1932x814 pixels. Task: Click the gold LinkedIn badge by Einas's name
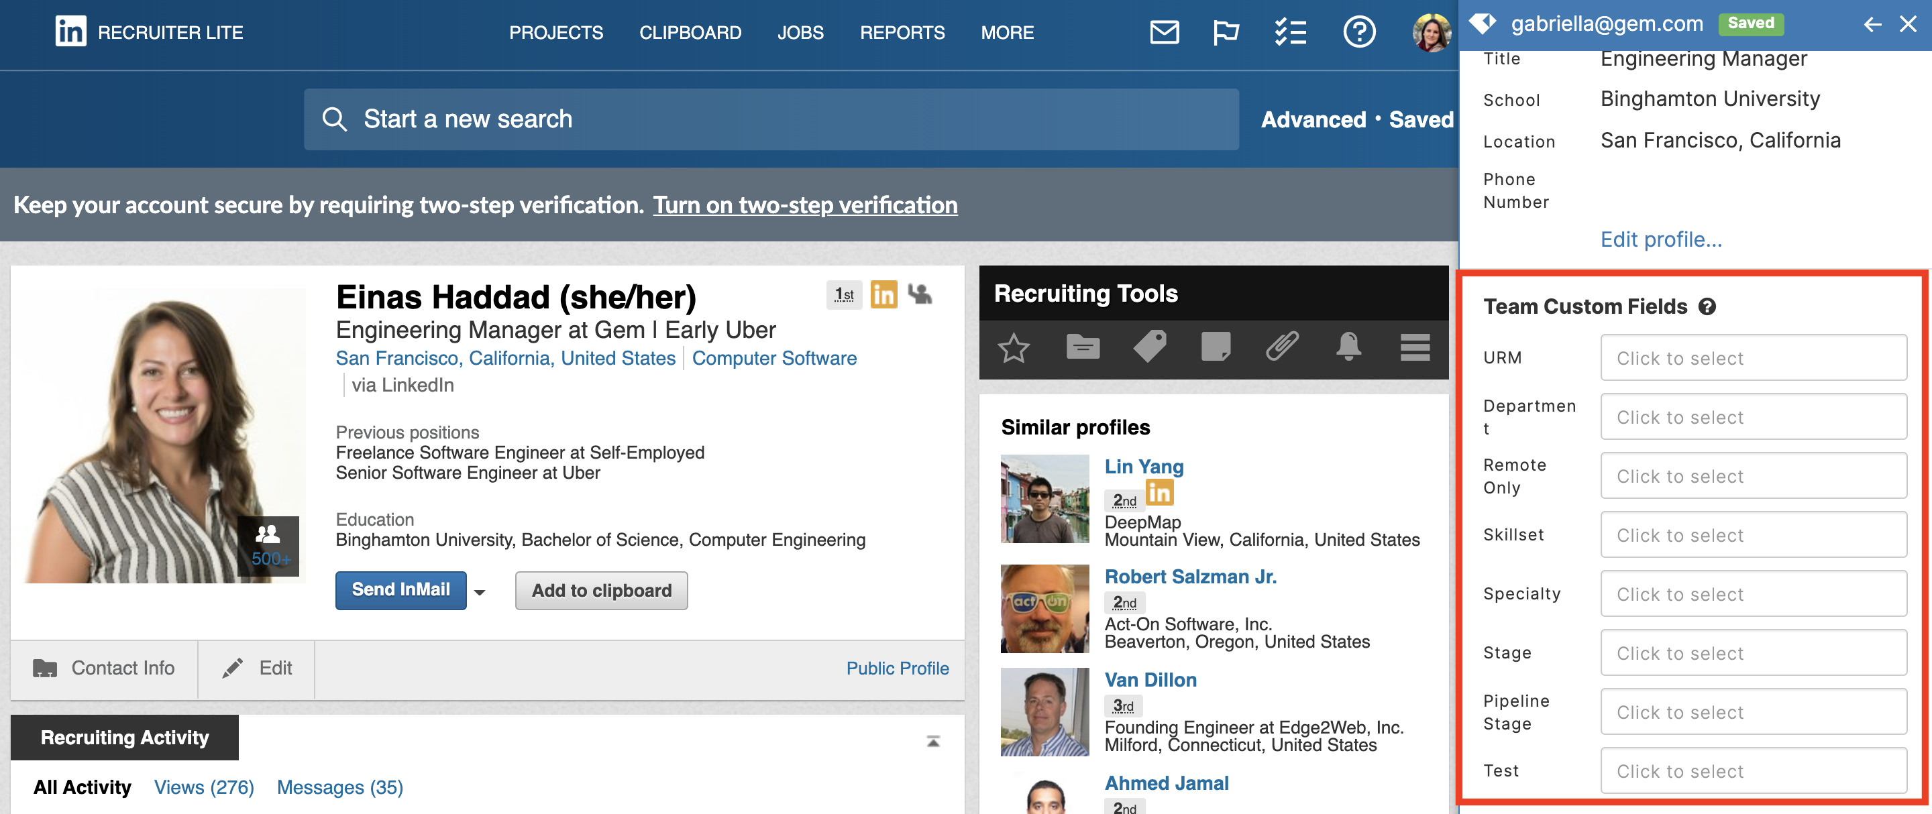click(883, 294)
